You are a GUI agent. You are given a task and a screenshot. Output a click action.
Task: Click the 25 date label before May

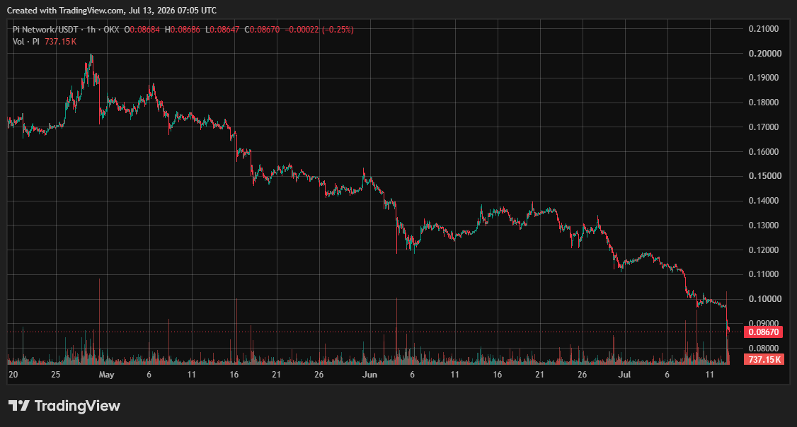coord(55,375)
